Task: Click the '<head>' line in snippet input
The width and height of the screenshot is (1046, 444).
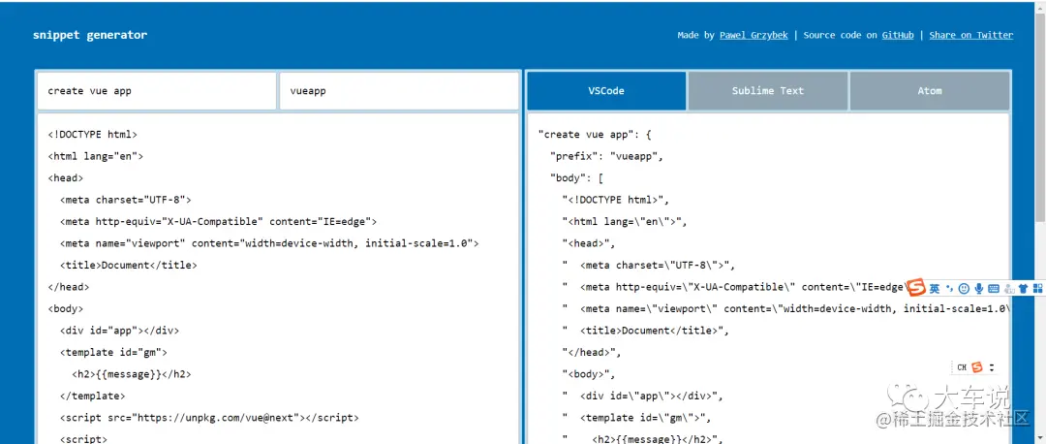Action: 66,178
